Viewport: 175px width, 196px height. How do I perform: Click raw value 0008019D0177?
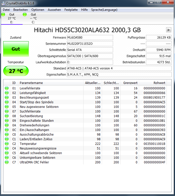coord(154,98)
